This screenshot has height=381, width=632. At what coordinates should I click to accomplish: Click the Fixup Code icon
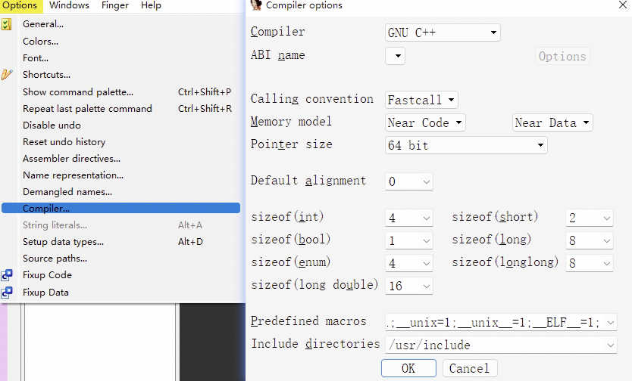click(x=7, y=275)
